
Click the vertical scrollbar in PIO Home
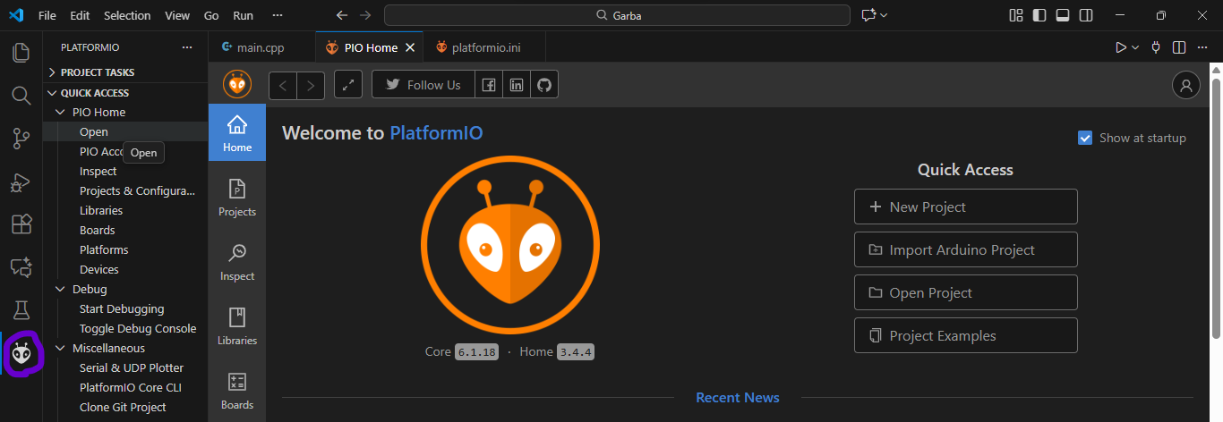pyautogui.click(x=1215, y=206)
